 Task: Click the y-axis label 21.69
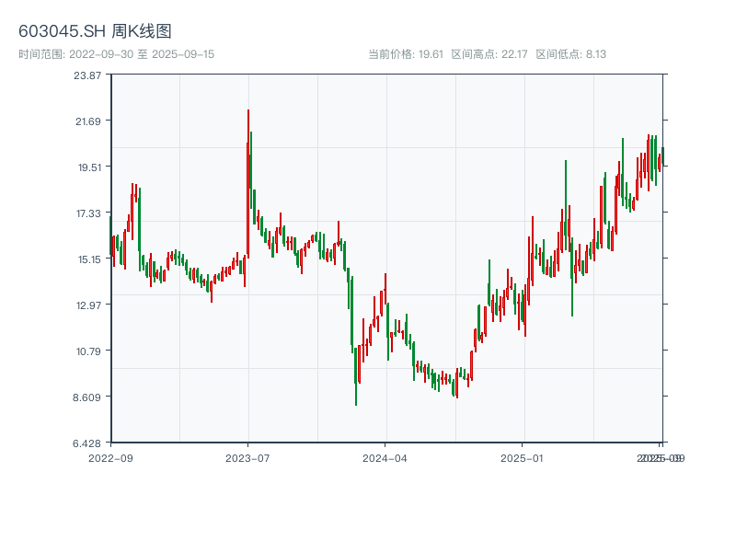click(x=88, y=121)
